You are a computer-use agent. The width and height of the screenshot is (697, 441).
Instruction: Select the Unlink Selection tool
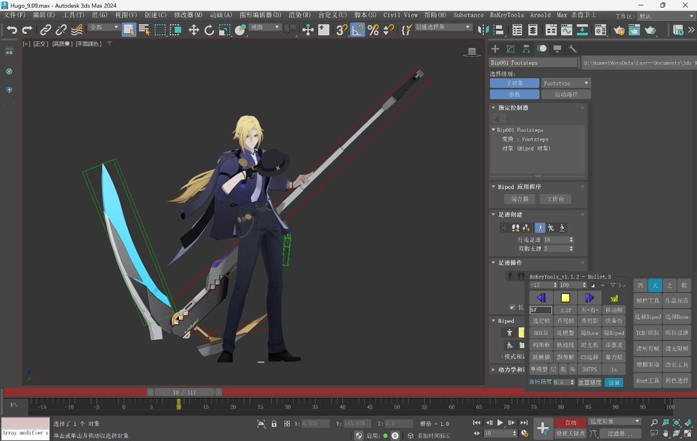tap(61, 30)
